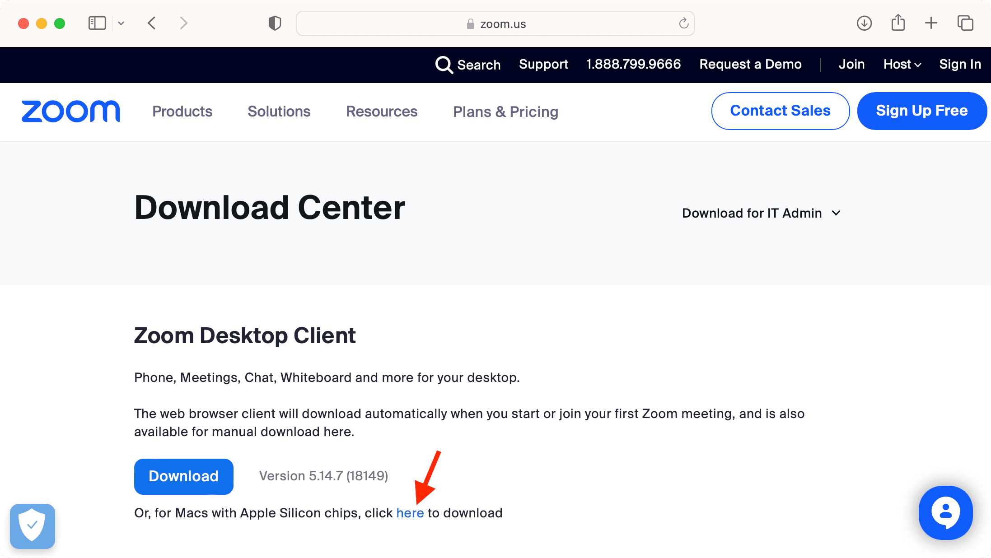Click the Zoom logo
The width and height of the screenshot is (991, 558).
point(70,112)
